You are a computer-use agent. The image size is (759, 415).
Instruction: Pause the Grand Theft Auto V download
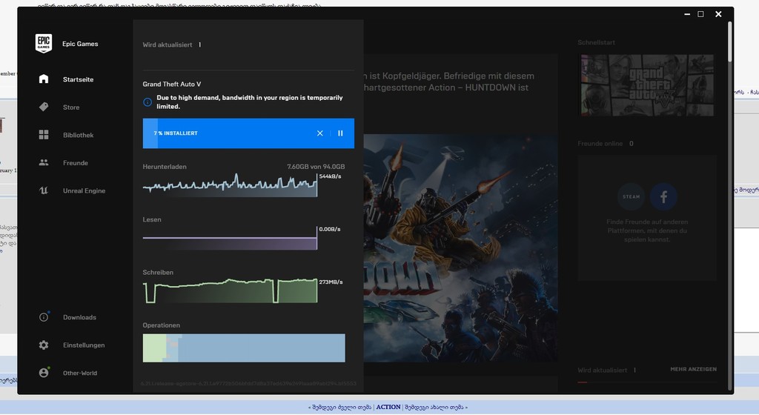click(x=340, y=133)
